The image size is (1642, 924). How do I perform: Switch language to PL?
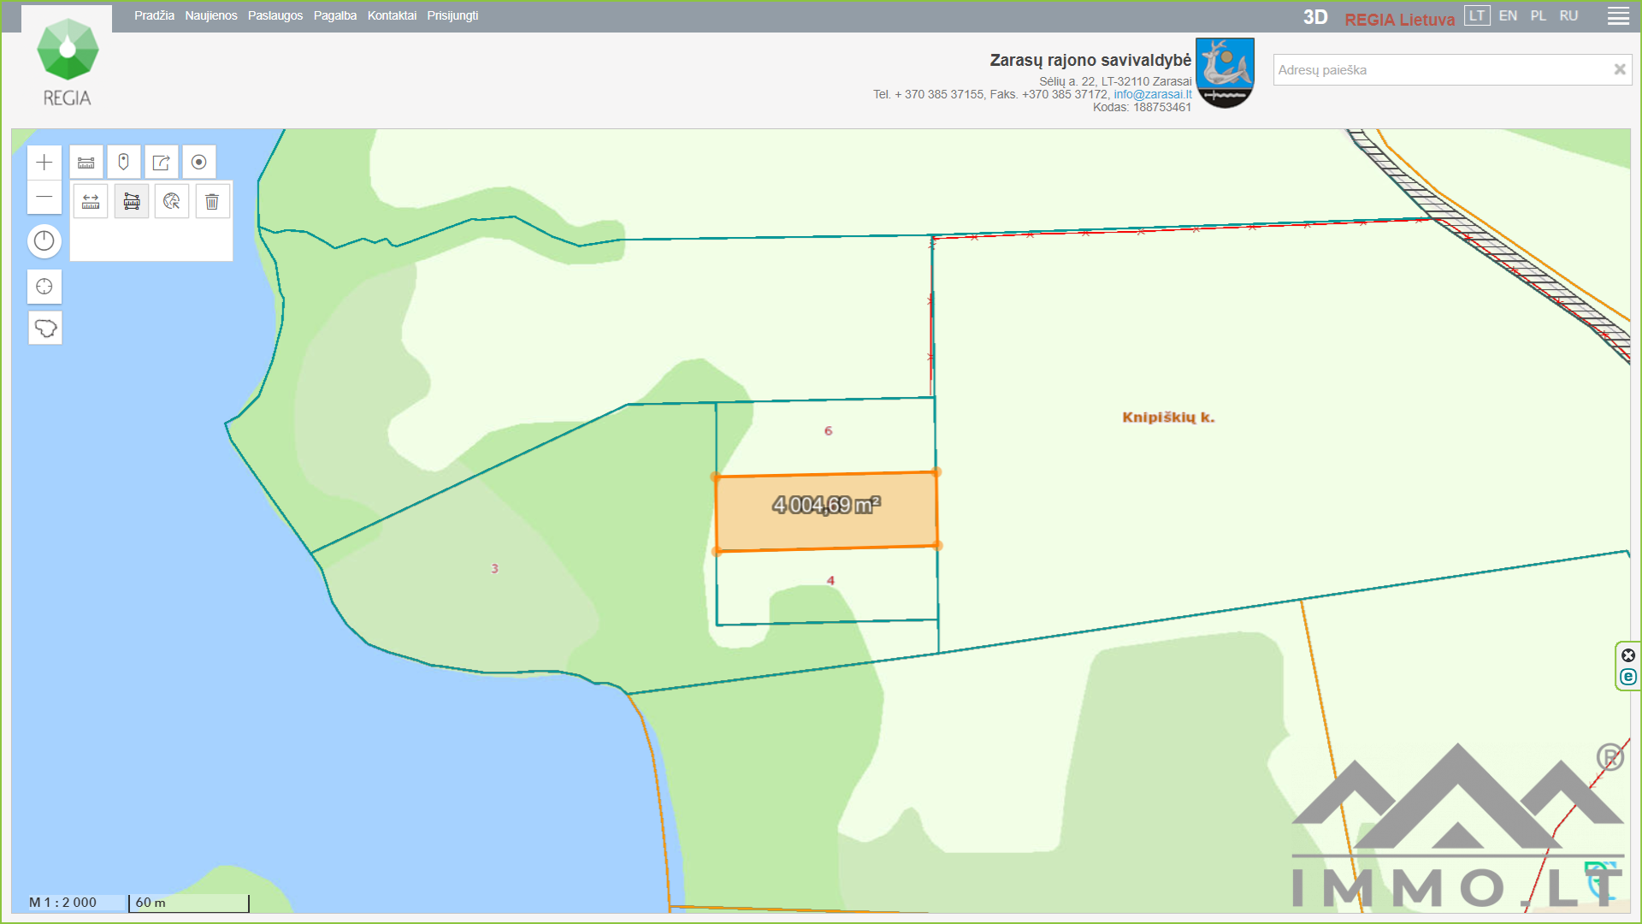click(x=1539, y=15)
